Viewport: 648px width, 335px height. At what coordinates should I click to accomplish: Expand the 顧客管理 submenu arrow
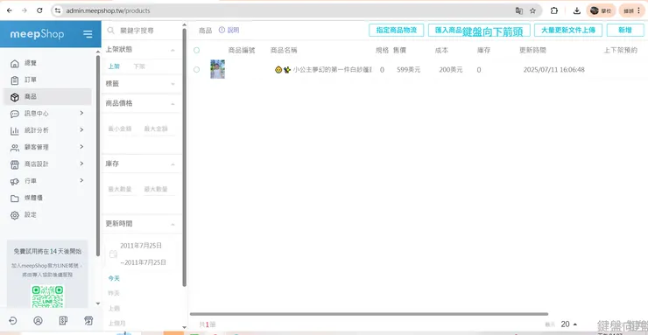pyautogui.click(x=81, y=147)
